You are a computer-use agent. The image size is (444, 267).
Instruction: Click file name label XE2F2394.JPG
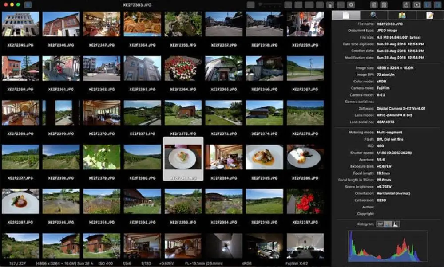coord(224,222)
